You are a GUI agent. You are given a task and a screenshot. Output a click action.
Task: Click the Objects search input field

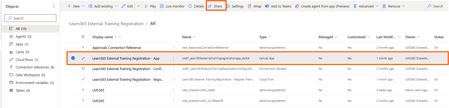[x=30, y=18]
